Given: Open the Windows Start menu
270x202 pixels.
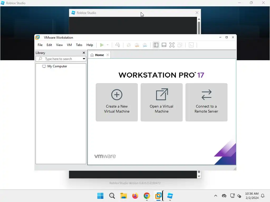Looking at the screenshot, I should point(100,196).
